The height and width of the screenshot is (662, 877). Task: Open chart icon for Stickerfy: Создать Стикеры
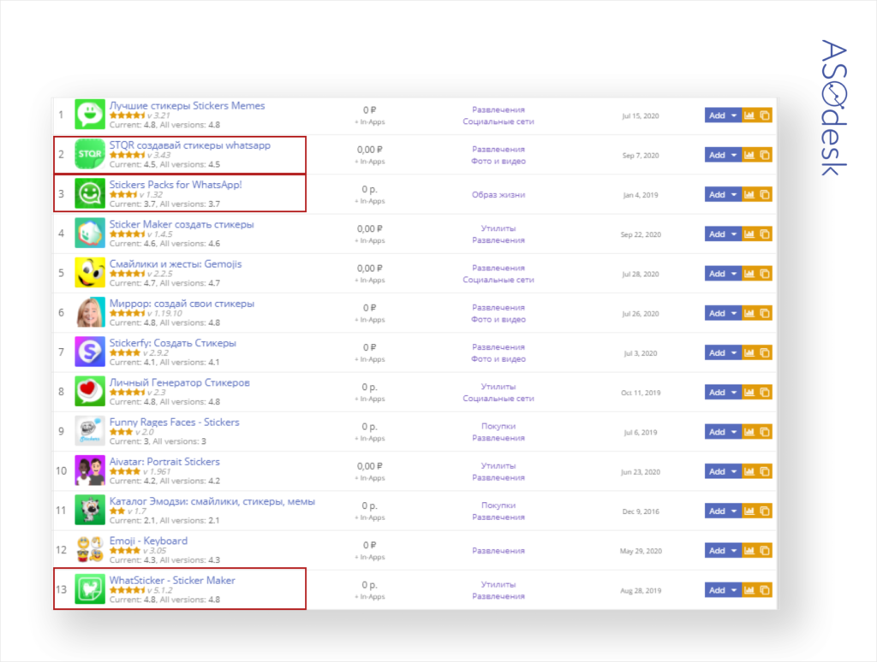coord(749,353)
